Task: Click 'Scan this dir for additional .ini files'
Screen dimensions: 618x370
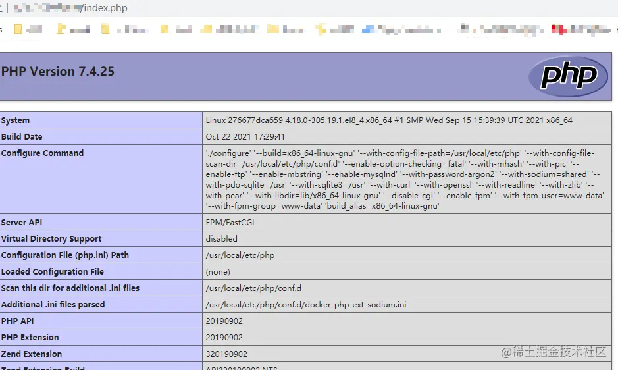Action: click(x=70, y=288)
